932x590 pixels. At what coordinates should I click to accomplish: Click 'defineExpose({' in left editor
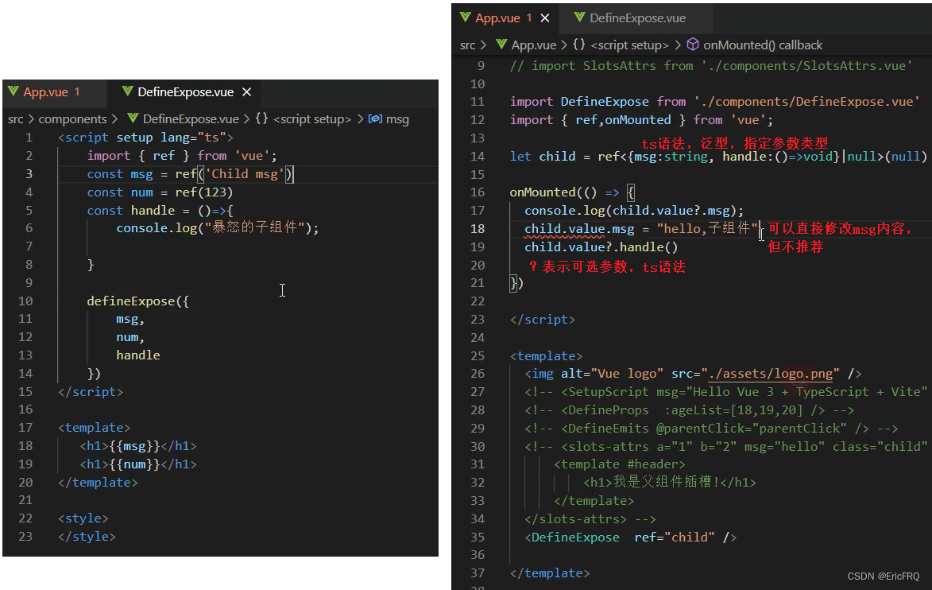(138, 301)
